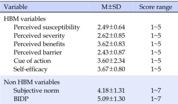This screenshot has width=178, height=104.
Task: Click the value 3.60±2.34
Action: [x=111, y=61]
